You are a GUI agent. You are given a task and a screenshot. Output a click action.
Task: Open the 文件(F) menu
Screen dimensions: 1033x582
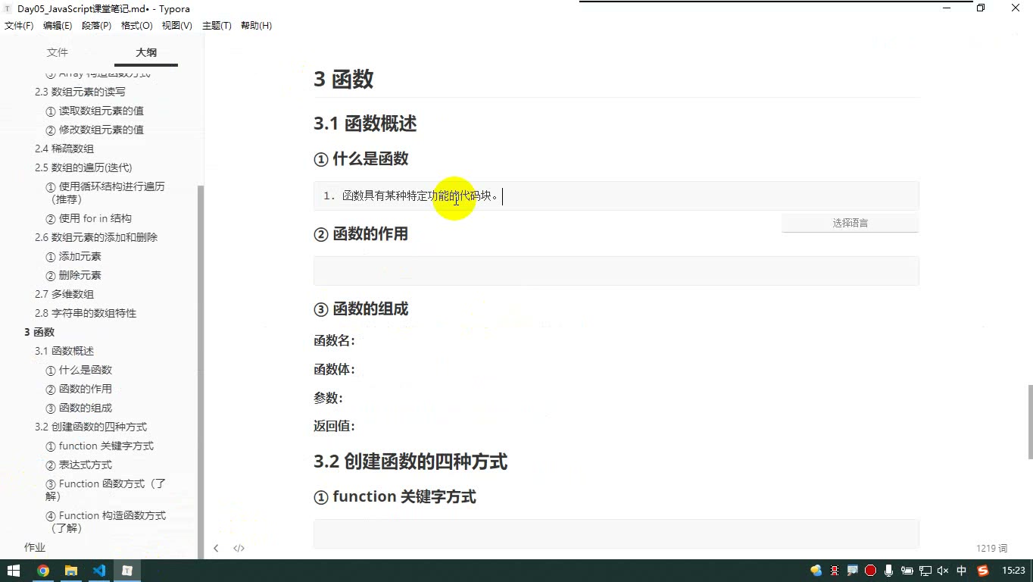tap(19, 26)
